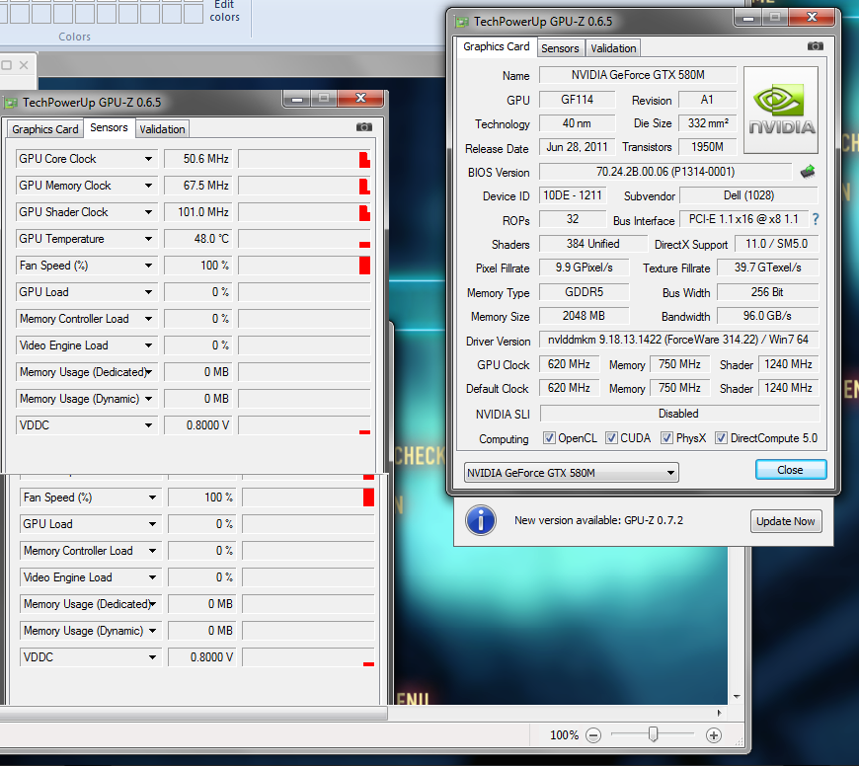Click the Shaders value 384 Unified
This screenshot has width=859, height=766.
pos(592,244)
